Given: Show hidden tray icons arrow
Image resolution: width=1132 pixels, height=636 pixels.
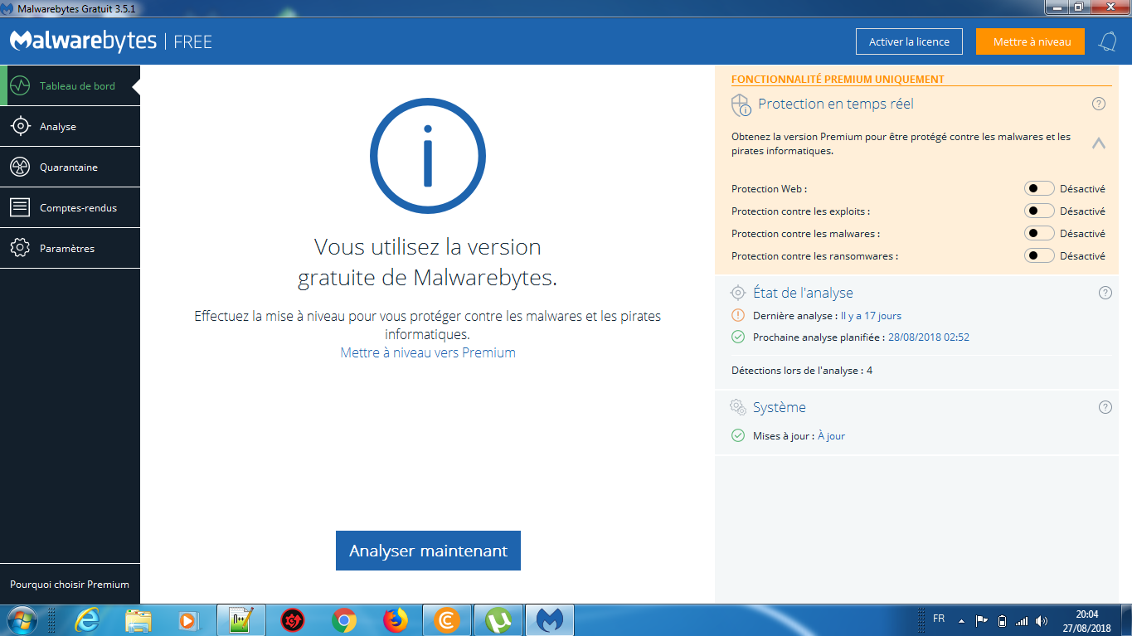Looking at the screenshot, I should pyautogui.click(x=961, y=620).
